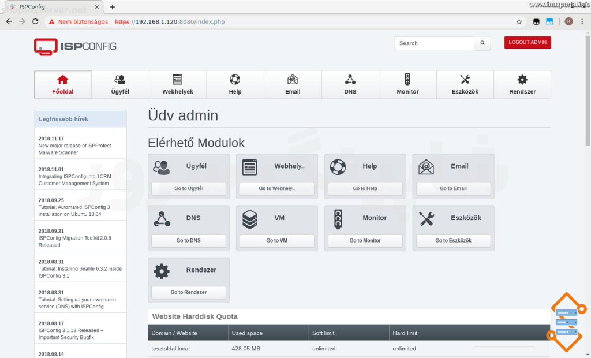Click the Go to DNS button

pos(189,240)
